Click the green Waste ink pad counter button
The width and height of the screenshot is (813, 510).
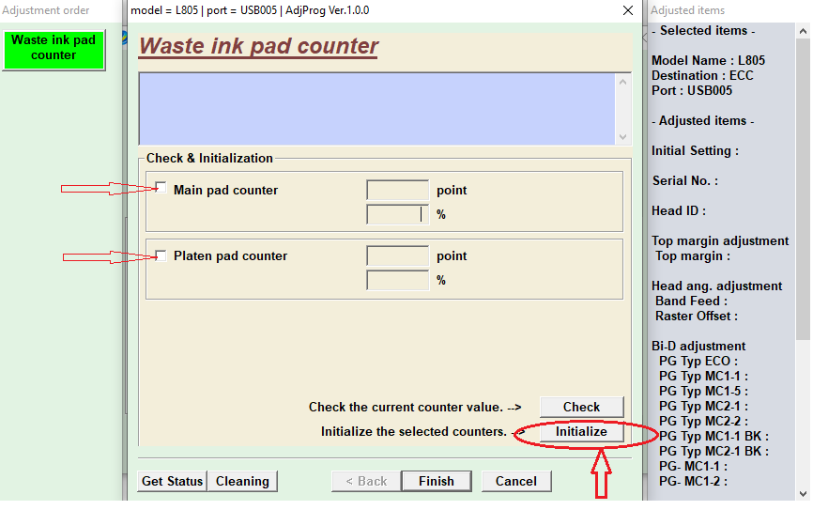click(54, 49)
